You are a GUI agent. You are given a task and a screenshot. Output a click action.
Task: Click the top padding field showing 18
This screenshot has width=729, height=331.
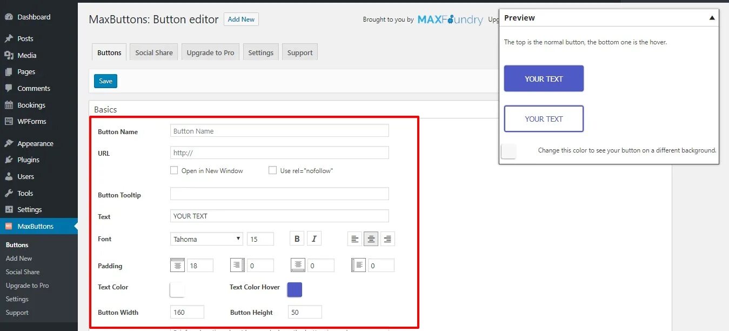(x=200, y=266)
